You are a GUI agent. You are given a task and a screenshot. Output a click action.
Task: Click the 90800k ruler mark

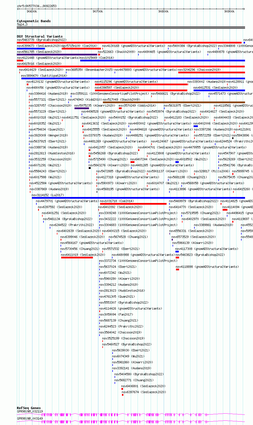[x=163, y=12]
